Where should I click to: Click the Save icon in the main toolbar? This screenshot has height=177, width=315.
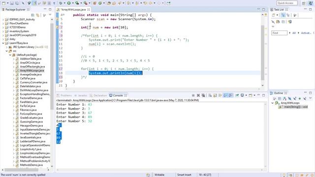coord(12,3)
